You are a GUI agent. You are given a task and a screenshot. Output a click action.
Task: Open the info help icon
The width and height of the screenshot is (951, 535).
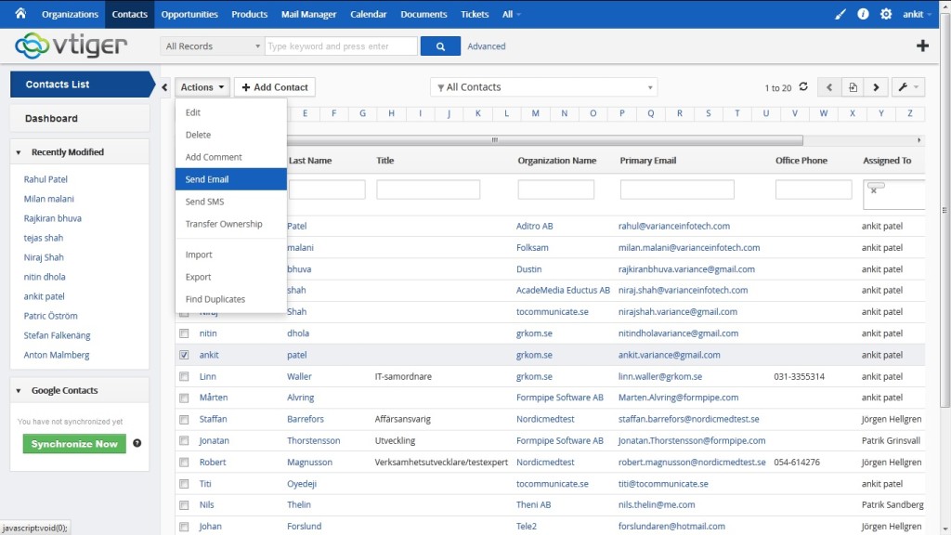863,14
